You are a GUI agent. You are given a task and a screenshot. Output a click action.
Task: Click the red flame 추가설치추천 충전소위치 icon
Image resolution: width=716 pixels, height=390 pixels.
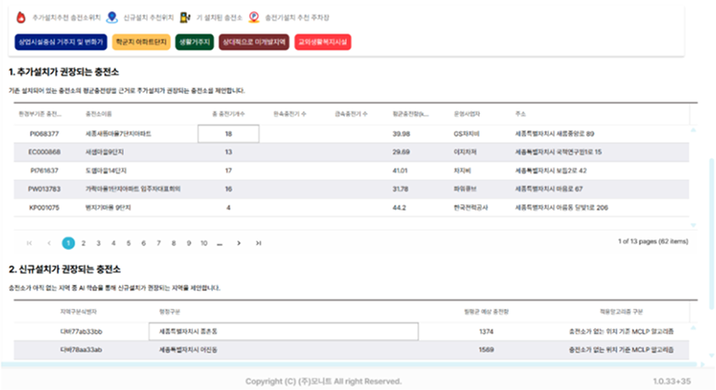[22, 18]
